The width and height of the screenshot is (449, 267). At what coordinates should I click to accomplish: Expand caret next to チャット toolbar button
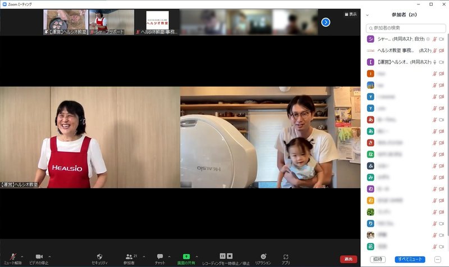click(x=169, y=256)
